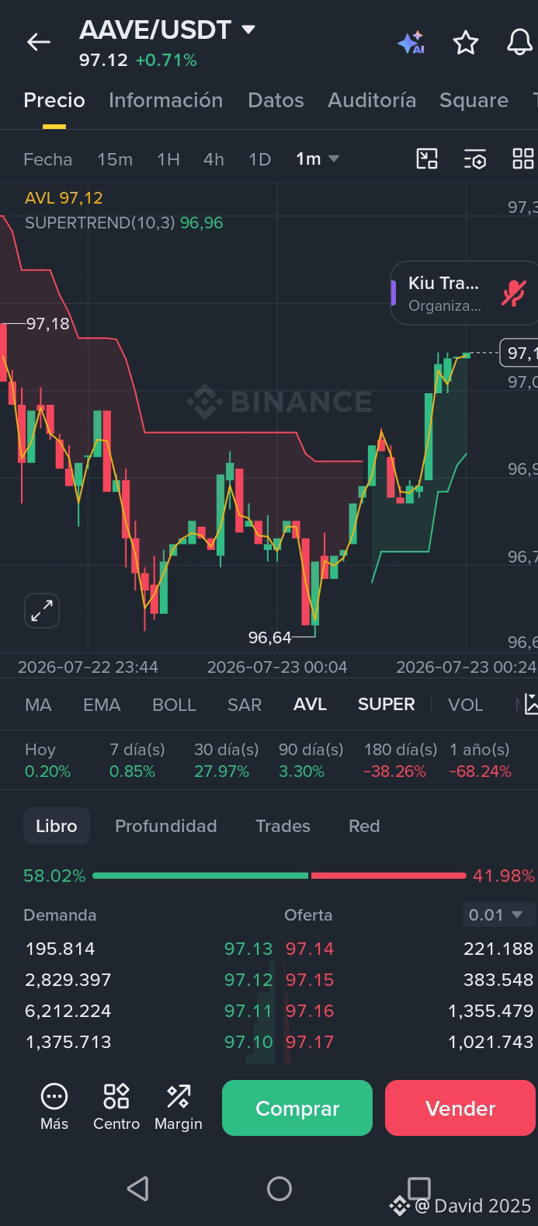This screenshot has width=538, height=1226.
Task: Open the Square tab
Action: [474, 100]
